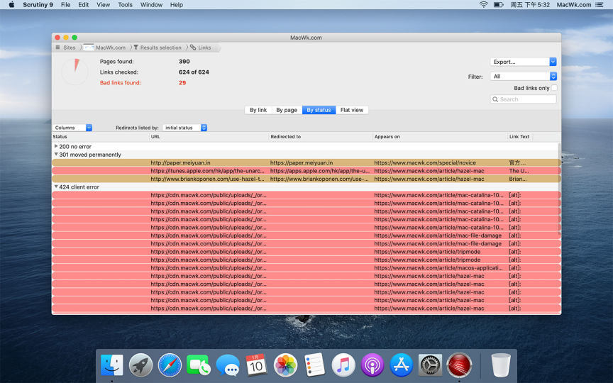The width and height of the screenshot is (613, 383).
Task: Click the menu bar clock
Action: click(530, 5)
